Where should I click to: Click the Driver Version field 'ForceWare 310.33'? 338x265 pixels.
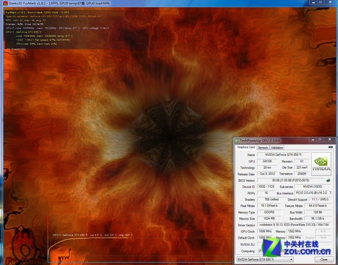coord(294,225)
